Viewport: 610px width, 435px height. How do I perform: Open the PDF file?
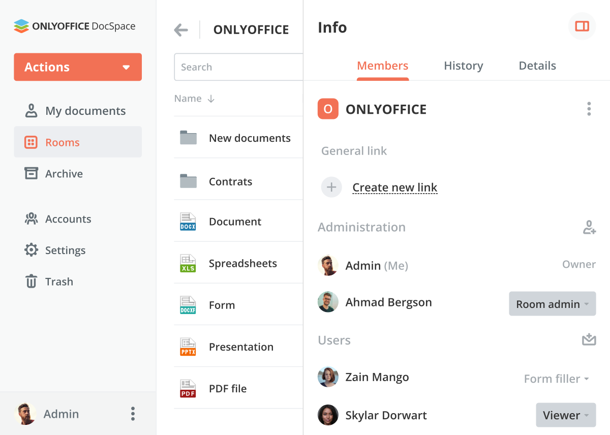point(227,389)
